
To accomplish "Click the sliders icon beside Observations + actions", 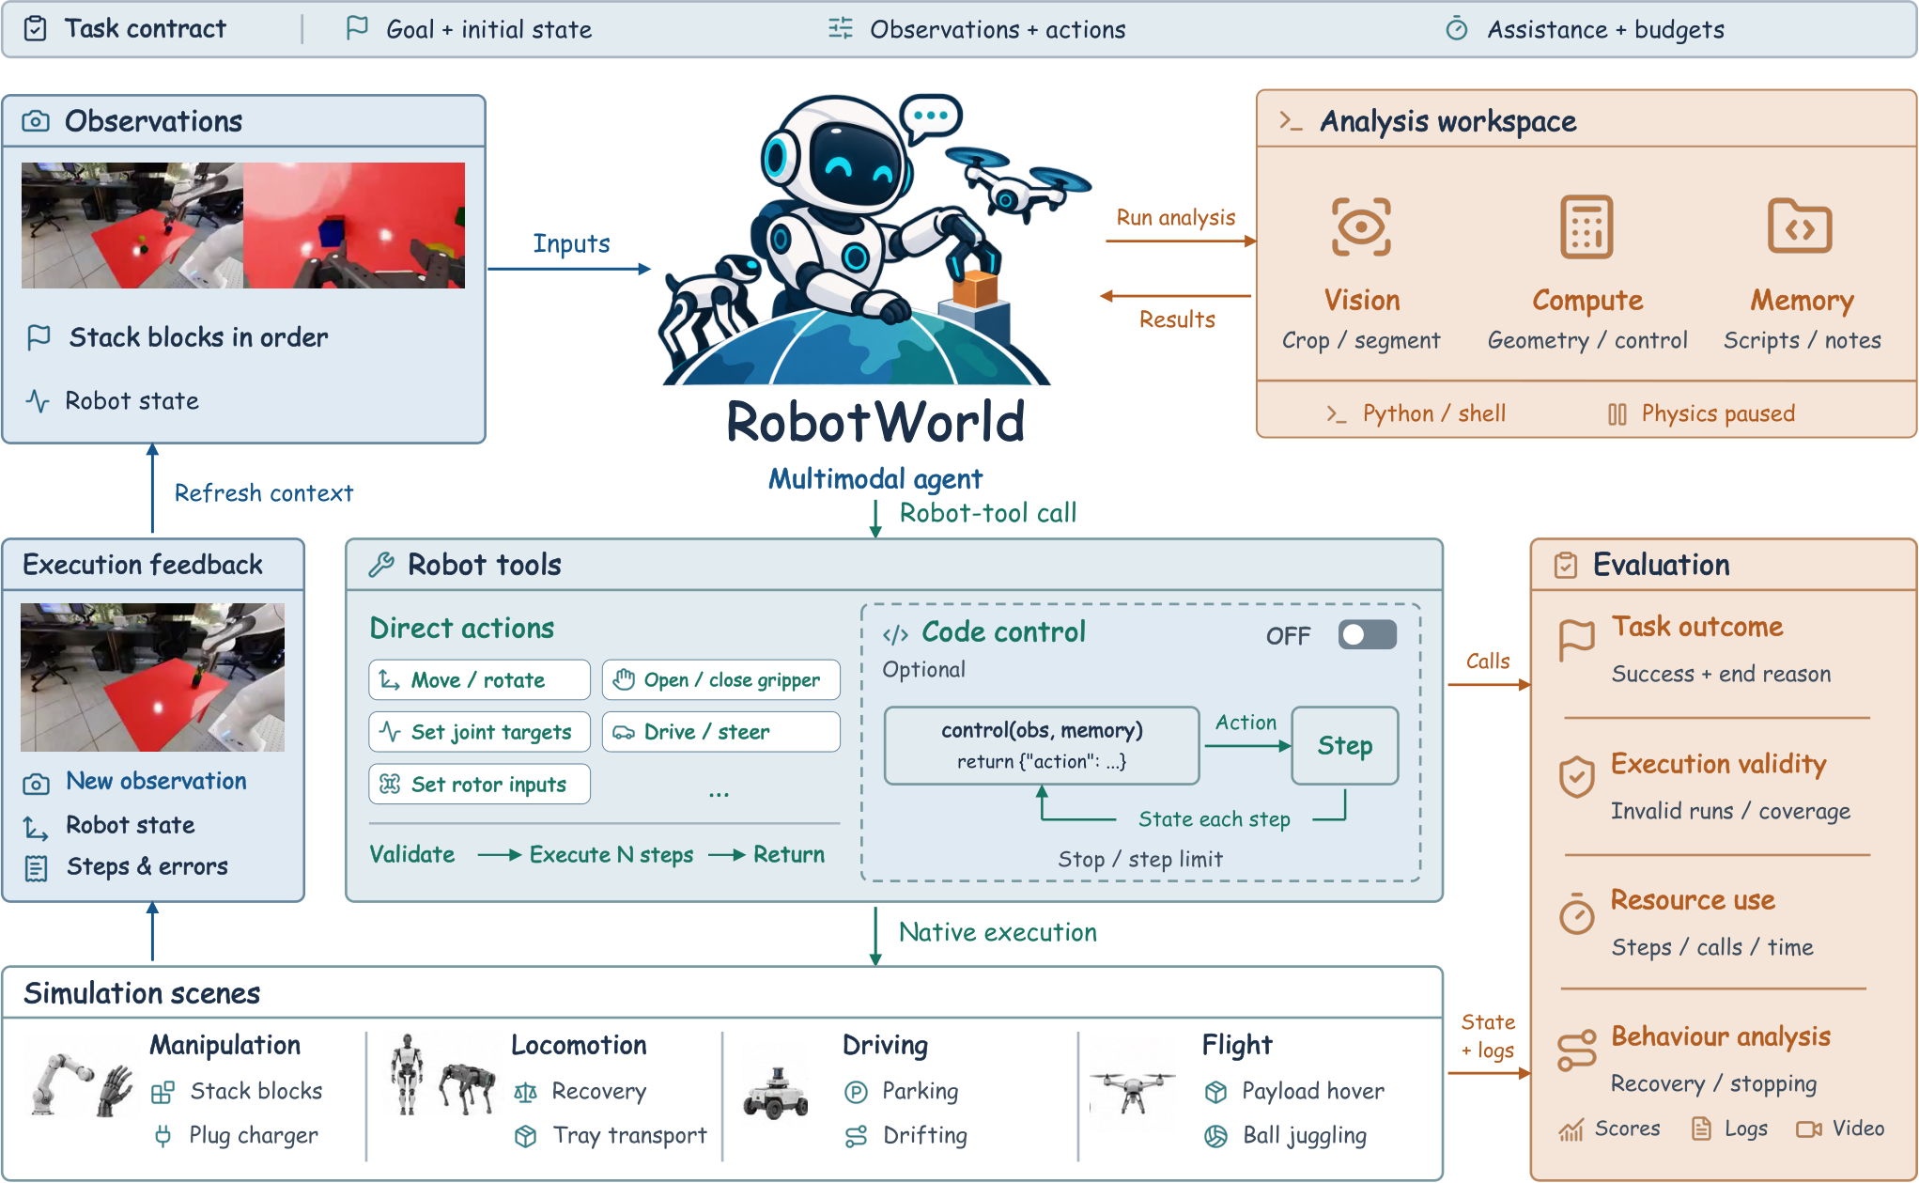I will click(x=840, y=28).
